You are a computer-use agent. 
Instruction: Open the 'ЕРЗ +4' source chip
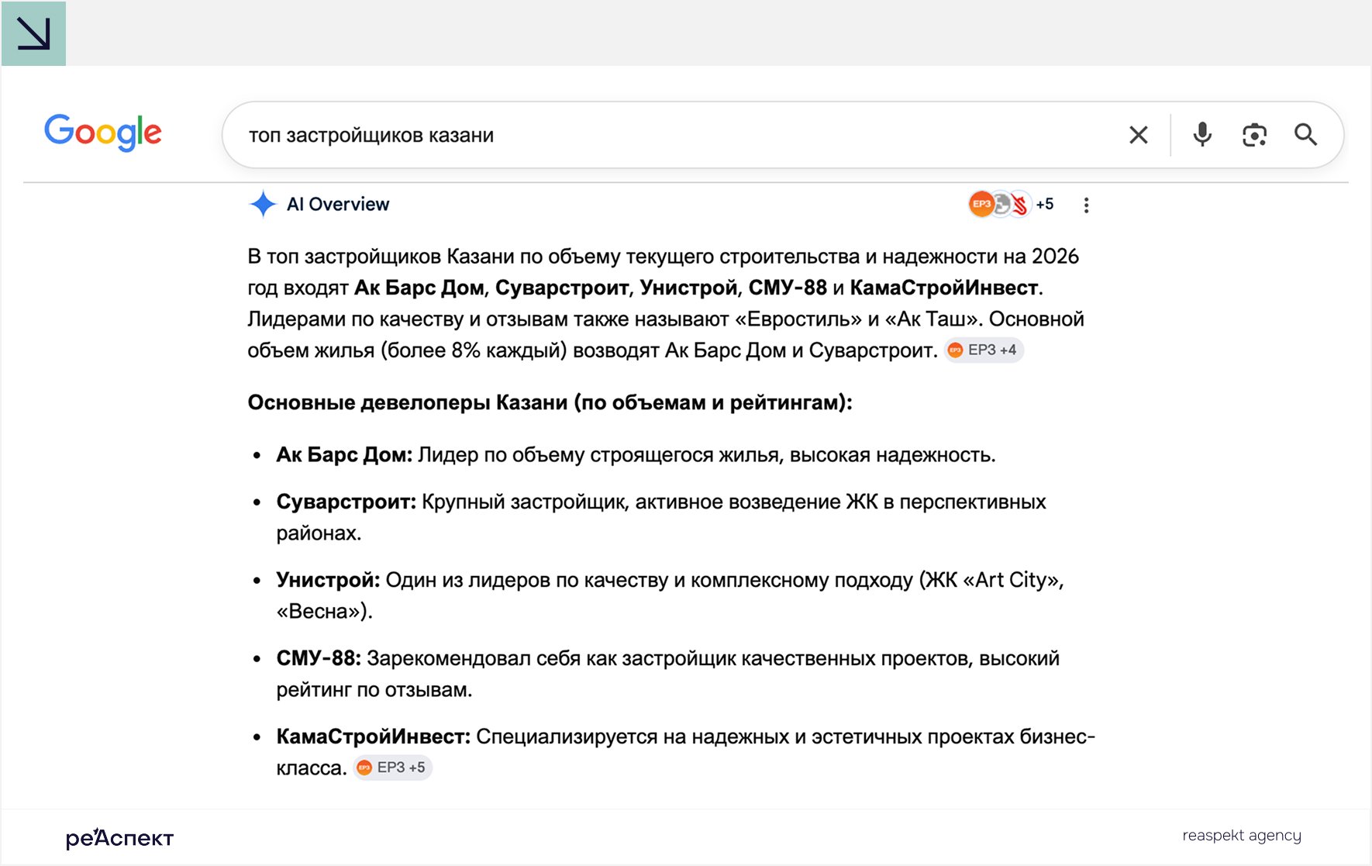click(984, 350)
